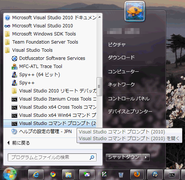Open Microsoft Visual Studio 2010 documentation help icon
This screenshot has height=180, width=185.
coord(7,18)
